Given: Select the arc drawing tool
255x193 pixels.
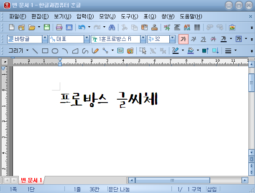Looking at the screenshot, I should coord(65,51).
